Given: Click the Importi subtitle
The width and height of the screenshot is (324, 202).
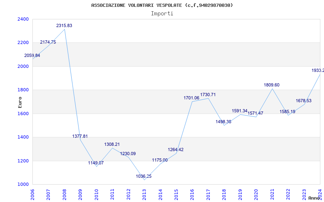Looking at the screenshot, I should [x=162, y=14].
